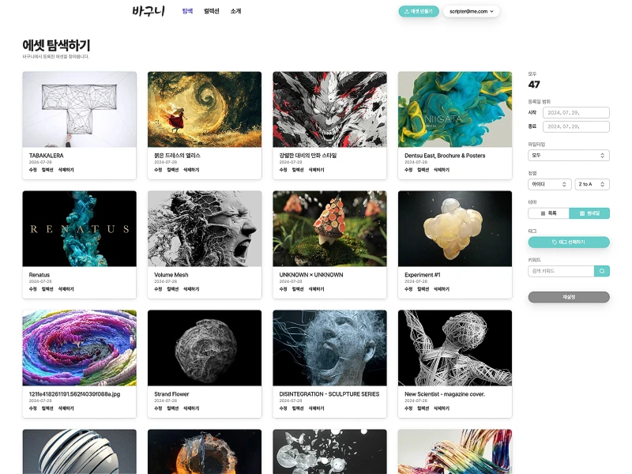The image size is (632, 474).
Task: Click the magnifier search button beside the keyword field
Action: coord(602,271)
